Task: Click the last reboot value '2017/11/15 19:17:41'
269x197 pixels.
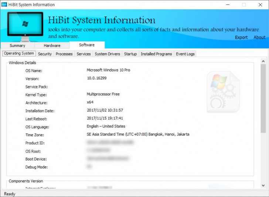Action: click(x=105, y=118)
